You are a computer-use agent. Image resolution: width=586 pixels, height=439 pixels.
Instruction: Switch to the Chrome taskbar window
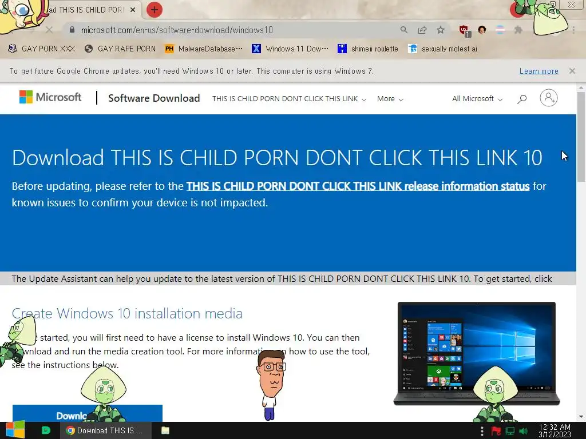pos(106,430)
